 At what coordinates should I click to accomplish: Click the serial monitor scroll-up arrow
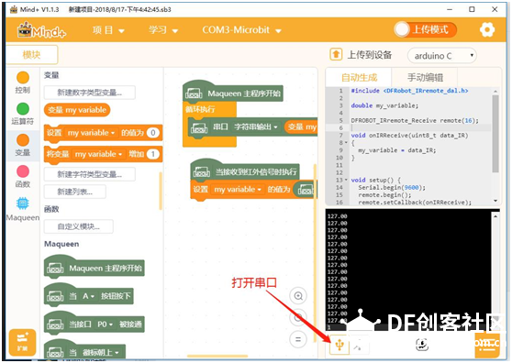pyautogui.click(x=495, y=216)
